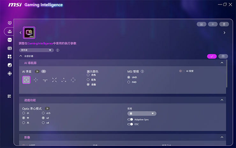Select the AI settings sidebar tab
The width and height of the screenshot is (236, 148).
pos(10,31)
